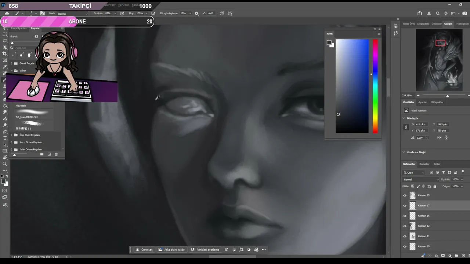Hide layer Katman 12
The width and height of the screenshot is (470, 264).
click(x=405, y=226)
